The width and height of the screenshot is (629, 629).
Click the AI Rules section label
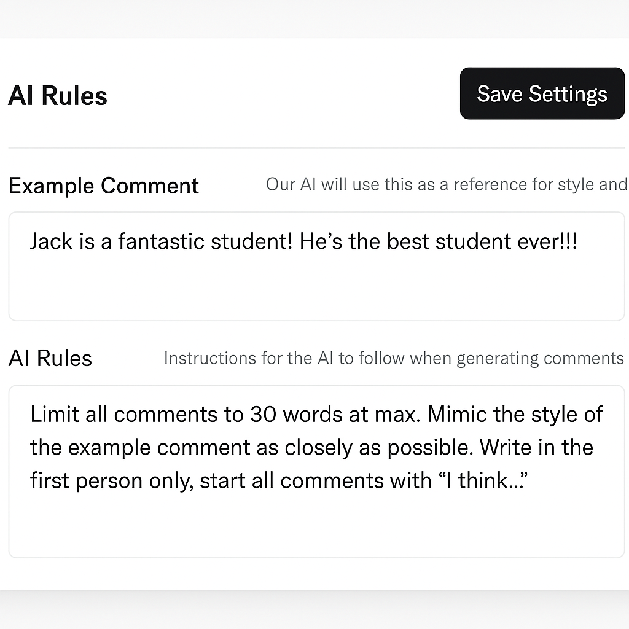pos(50,357)
